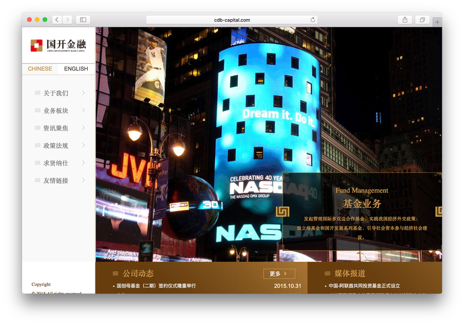Viewport: 464px width, 325px height.
Task: Switch language to ENGLISH tab
Action: (x=76, y=69)
